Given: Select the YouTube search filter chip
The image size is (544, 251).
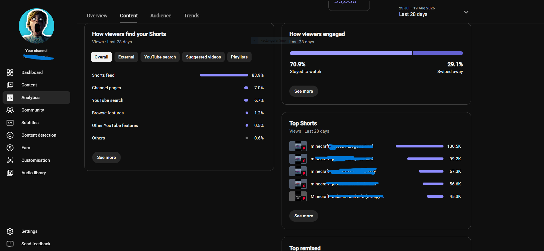Looking at the screenshot, I should tap(160, 57).
